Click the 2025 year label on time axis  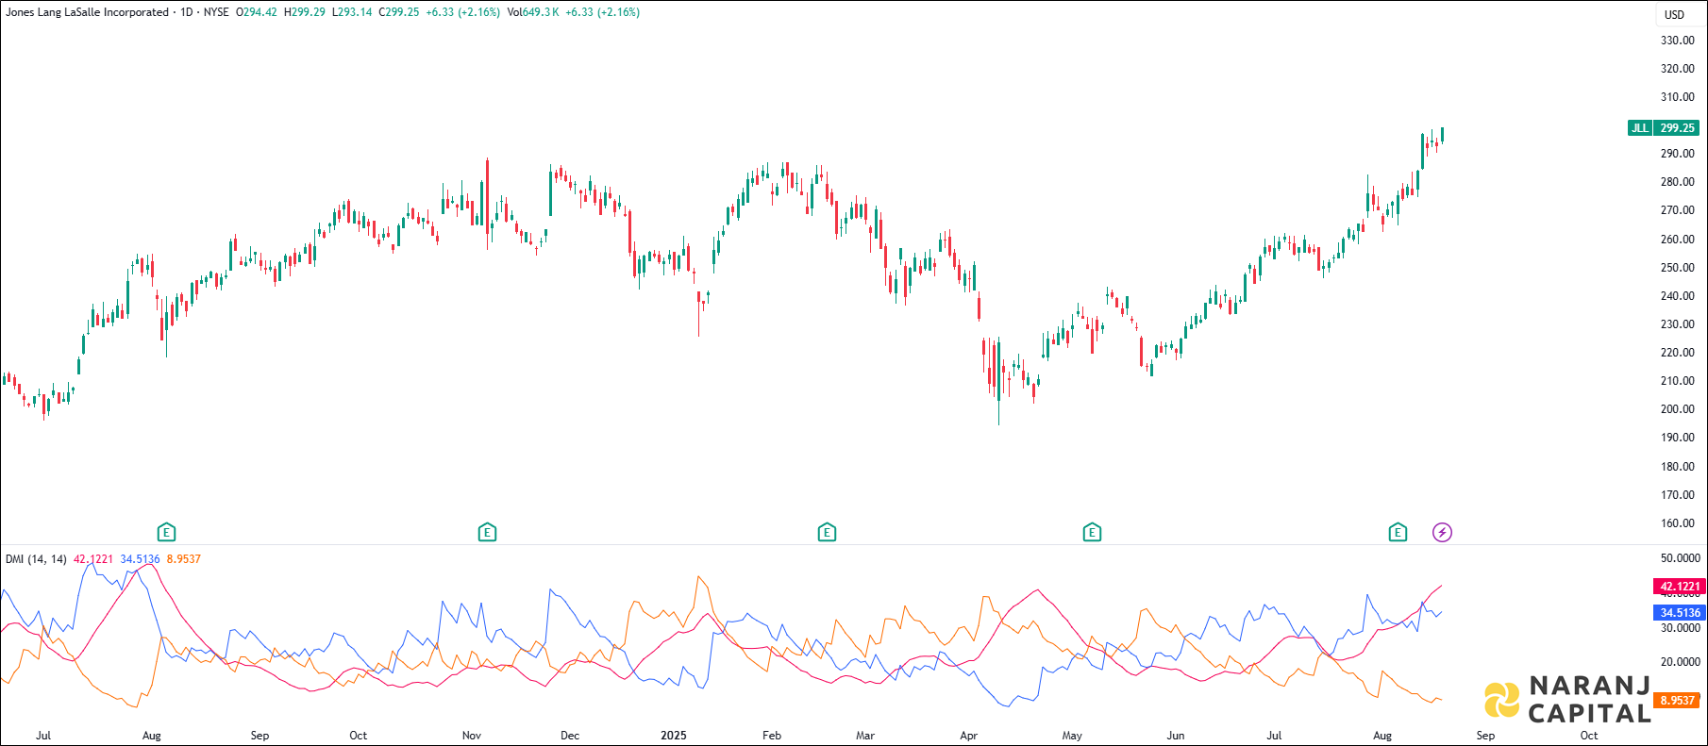[x=673, y=736]
